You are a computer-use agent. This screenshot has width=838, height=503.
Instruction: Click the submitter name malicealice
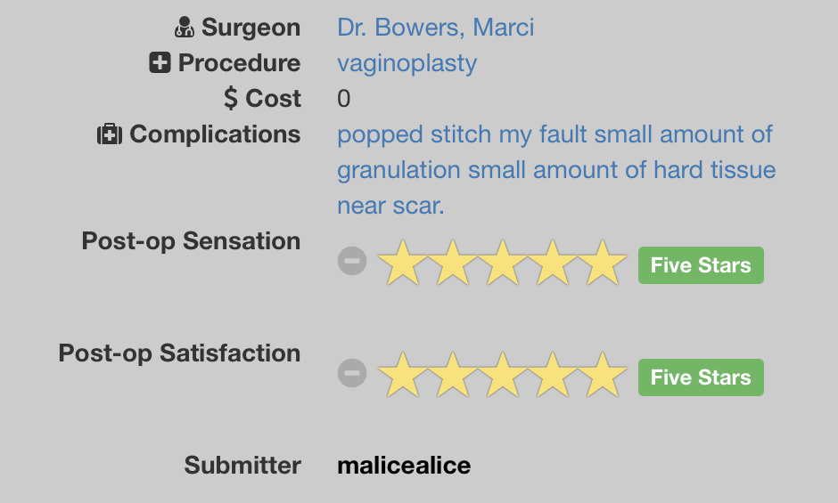pyautogui.click(x=404, y=466)
